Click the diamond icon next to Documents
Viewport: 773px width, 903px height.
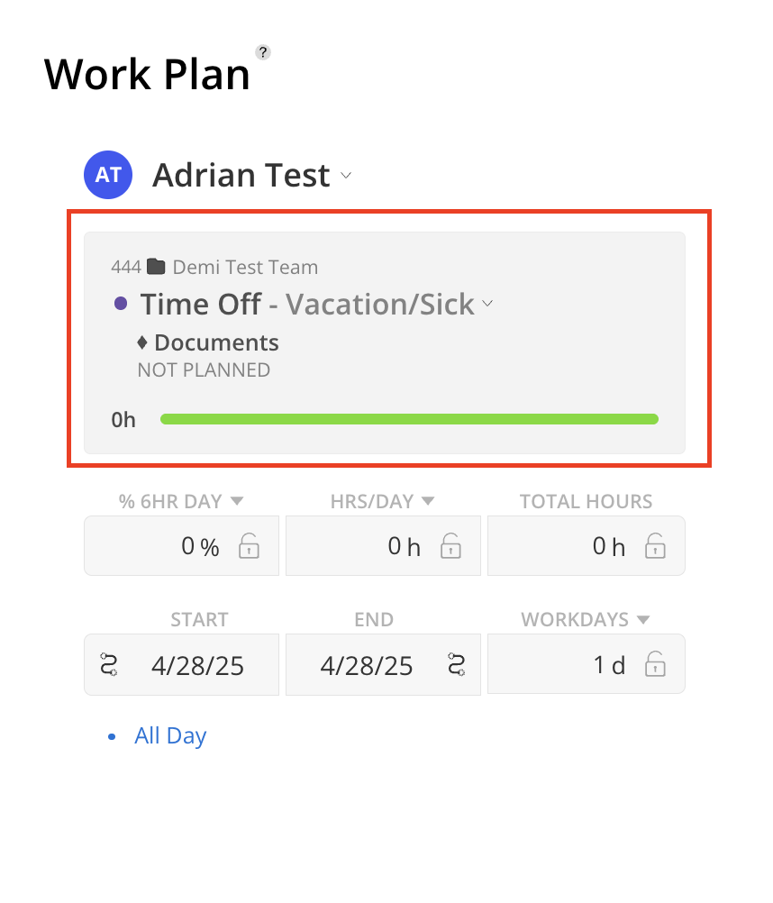142,342
